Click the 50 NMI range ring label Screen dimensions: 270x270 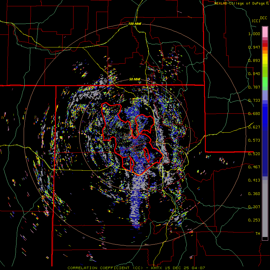135,79
